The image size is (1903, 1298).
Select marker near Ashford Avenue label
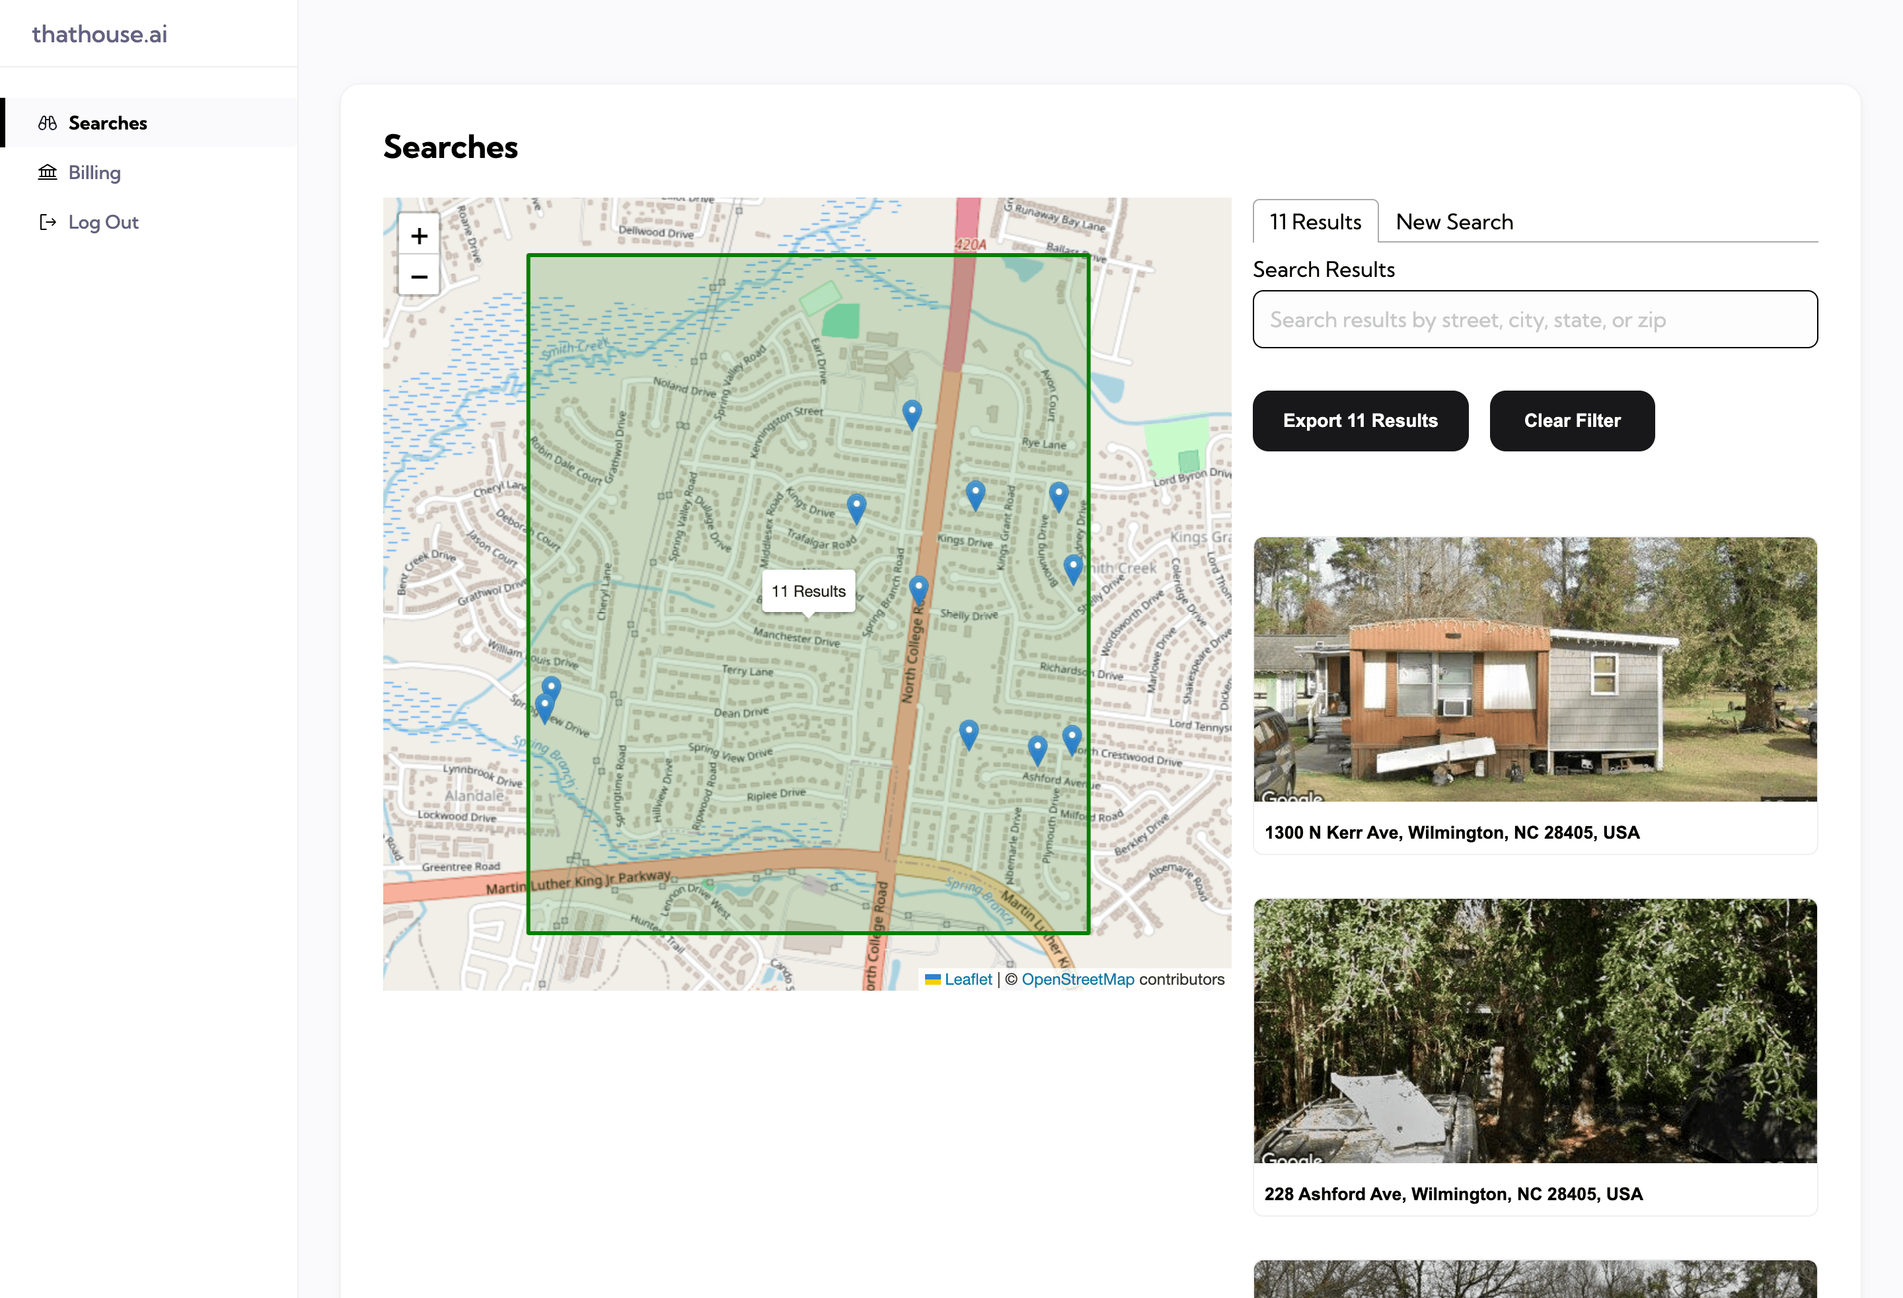pos(1037,751)
